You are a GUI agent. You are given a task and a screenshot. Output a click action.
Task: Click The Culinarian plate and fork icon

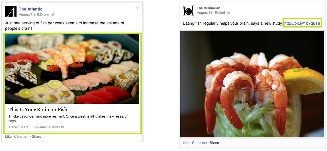[188, 10]
